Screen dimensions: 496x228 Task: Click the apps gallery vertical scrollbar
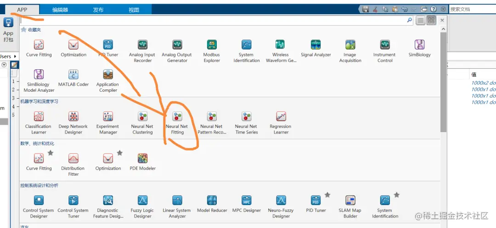coord(443,82)
